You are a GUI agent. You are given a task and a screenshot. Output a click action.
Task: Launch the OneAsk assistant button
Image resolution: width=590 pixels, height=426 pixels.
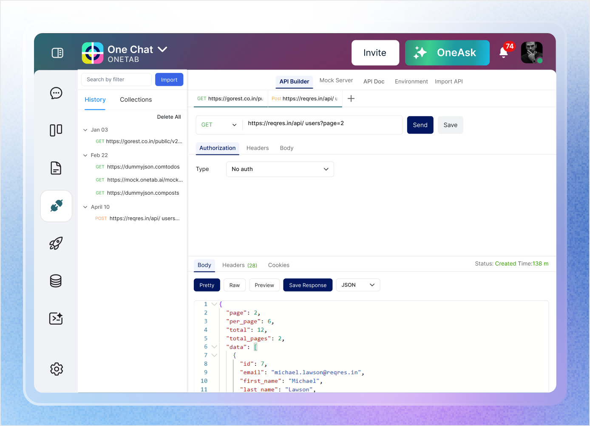tap(447, 53)
